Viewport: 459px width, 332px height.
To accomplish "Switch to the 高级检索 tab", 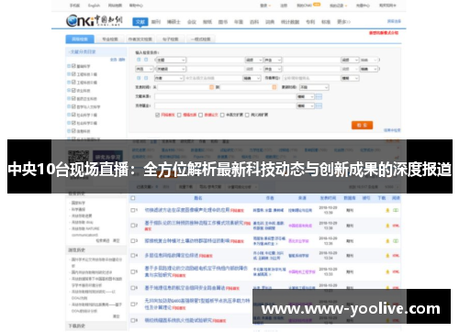I will pyautogui.click(x=80, y=39).
